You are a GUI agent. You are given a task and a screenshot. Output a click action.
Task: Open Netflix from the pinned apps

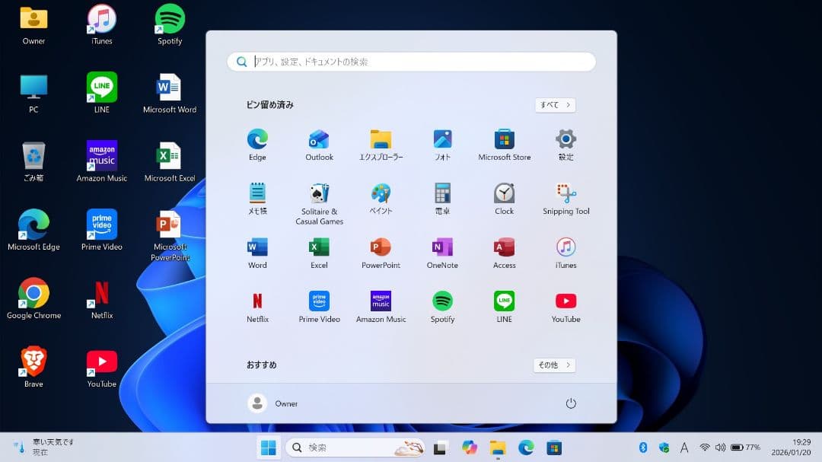pyautogui.click(x=256, y=302)
